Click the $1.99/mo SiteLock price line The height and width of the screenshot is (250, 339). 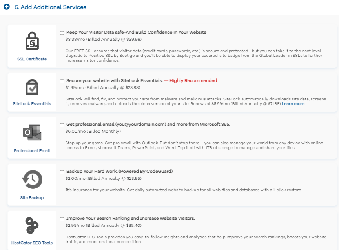point(103,87)
